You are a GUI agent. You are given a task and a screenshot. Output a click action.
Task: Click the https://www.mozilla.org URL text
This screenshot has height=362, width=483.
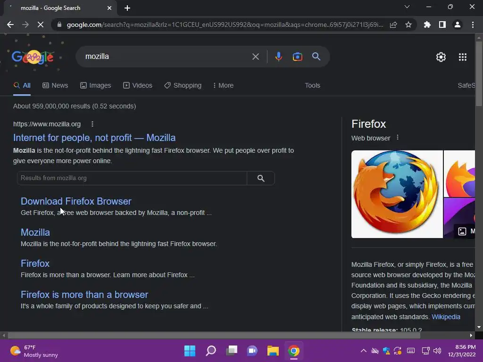[47, 124]
